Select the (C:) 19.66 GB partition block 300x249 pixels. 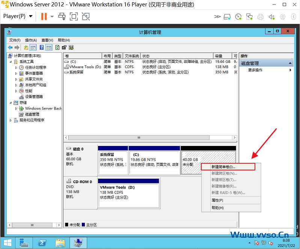pos(154,160)
